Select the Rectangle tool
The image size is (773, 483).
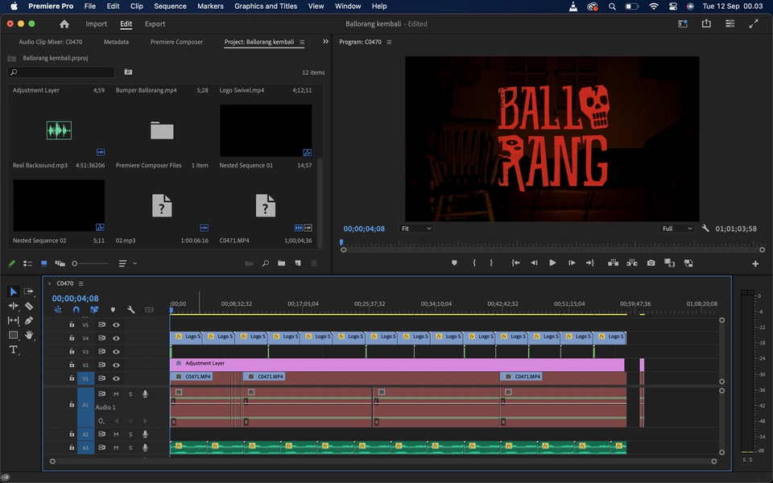click(14, 335)
